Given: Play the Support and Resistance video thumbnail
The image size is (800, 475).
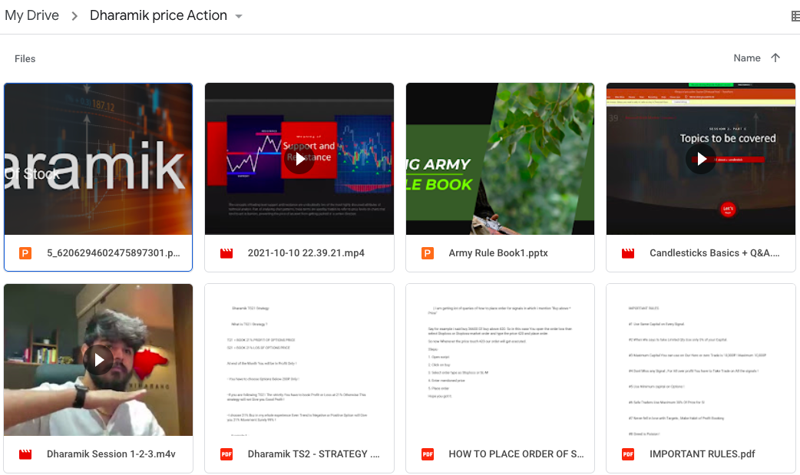Looking at the screenshot, I should pos(299,159).
